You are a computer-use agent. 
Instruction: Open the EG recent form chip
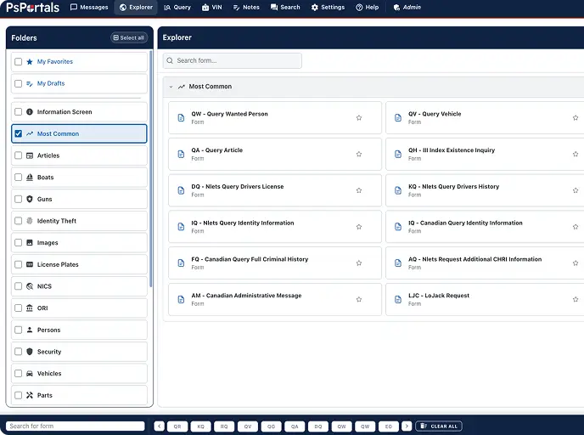[x=389, y=427]
